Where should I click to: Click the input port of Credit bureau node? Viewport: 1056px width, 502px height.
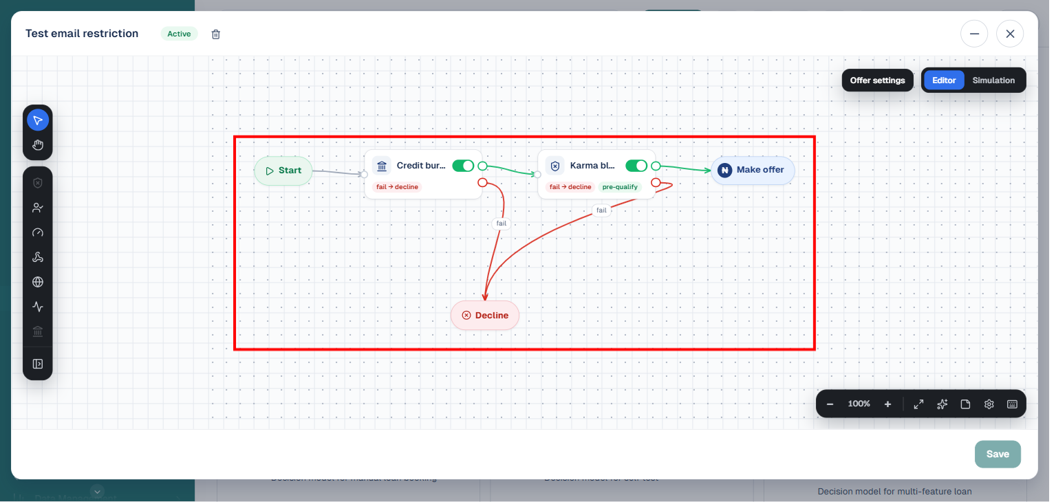coord(365,174)
